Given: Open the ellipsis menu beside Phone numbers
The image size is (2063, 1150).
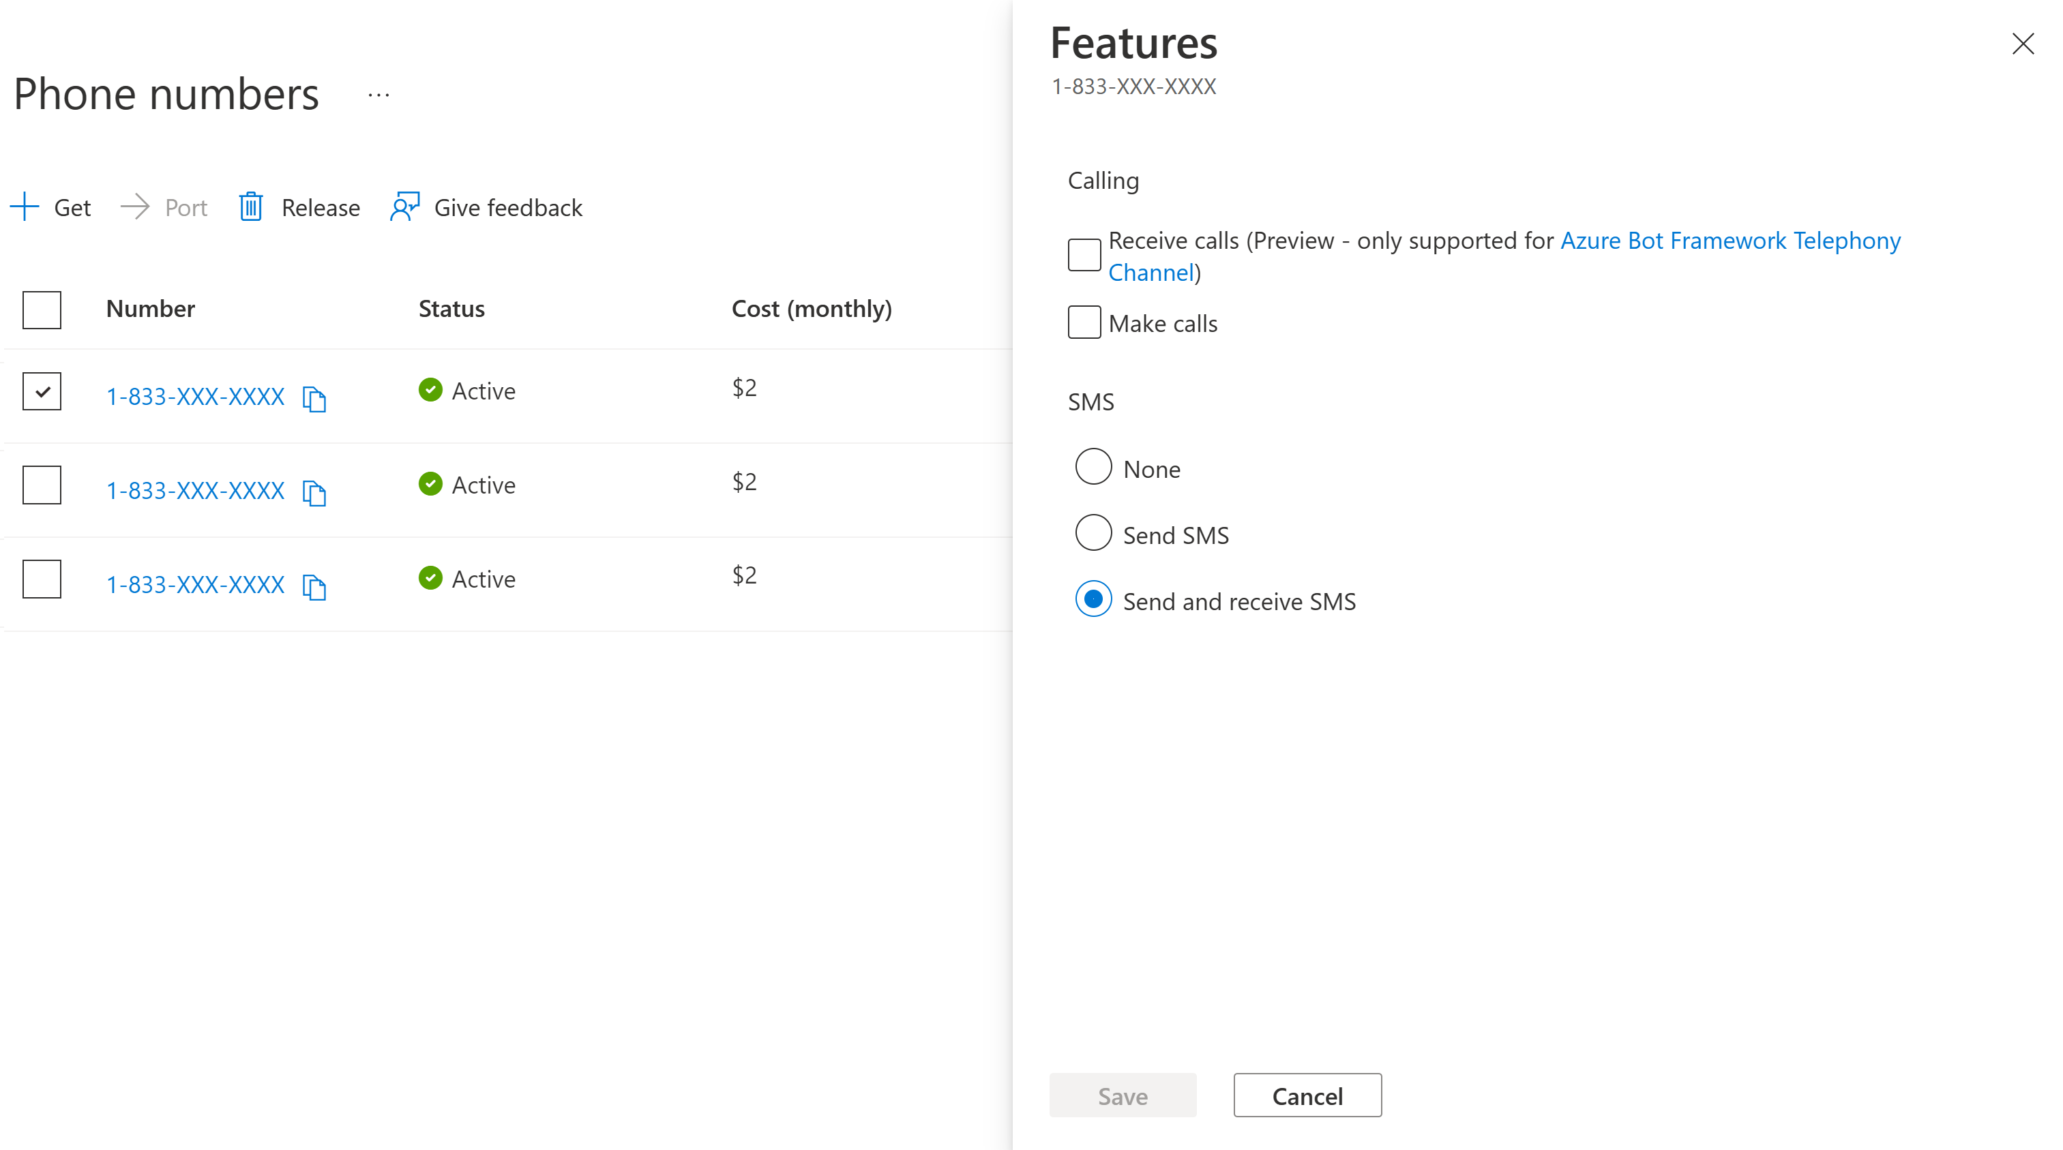Looking at the screenshot, I should pos(379,95).
